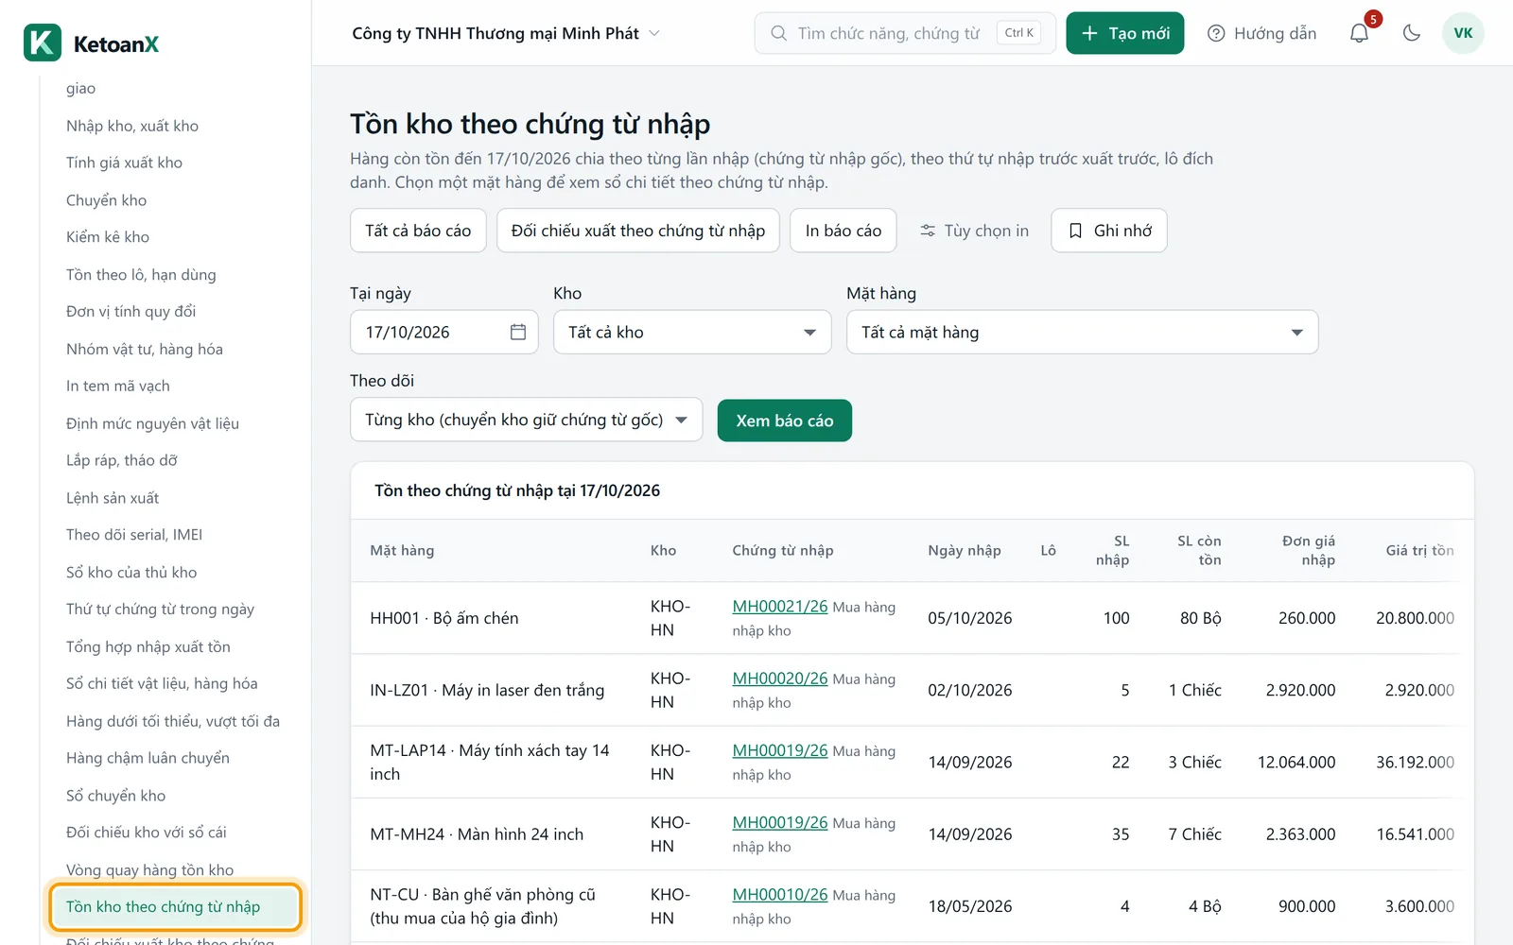Screen dimensions: 1513x945
Task: Open the Mặt hàng dropdown
Action: [1083, 332]
